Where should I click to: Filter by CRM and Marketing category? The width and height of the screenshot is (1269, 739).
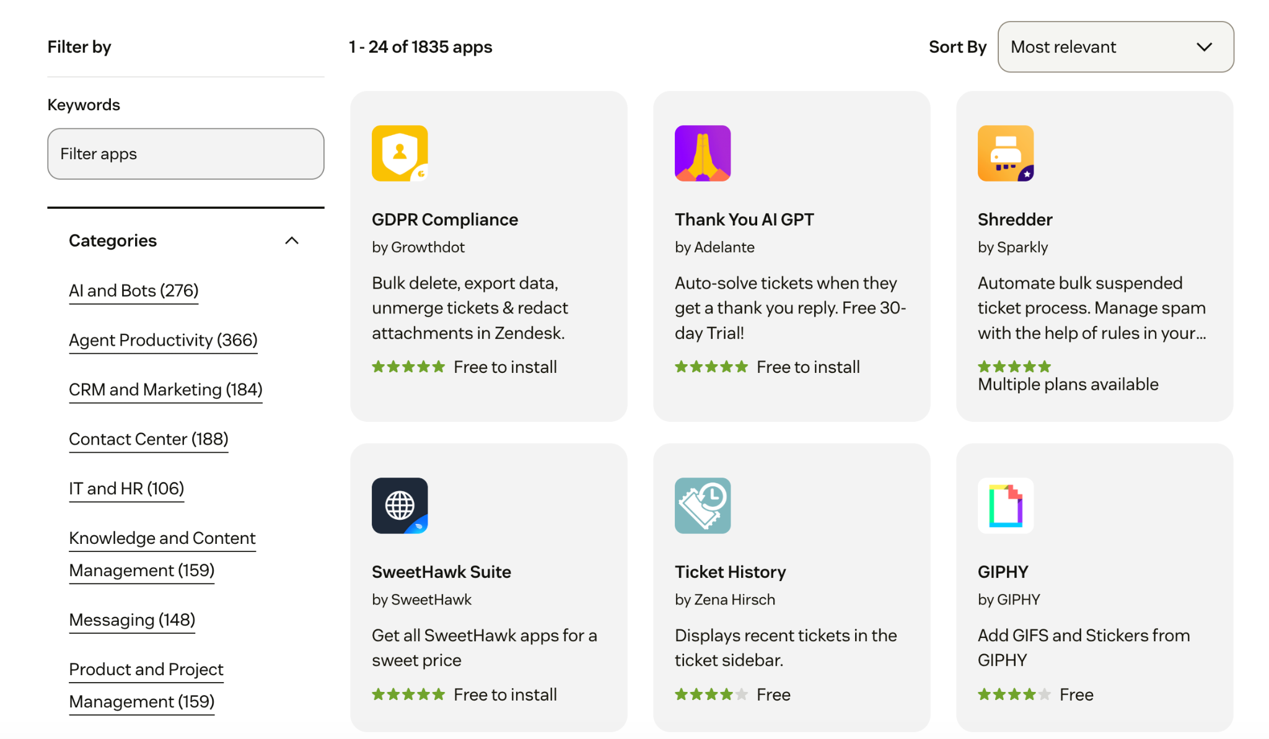(x=165, y=390)
